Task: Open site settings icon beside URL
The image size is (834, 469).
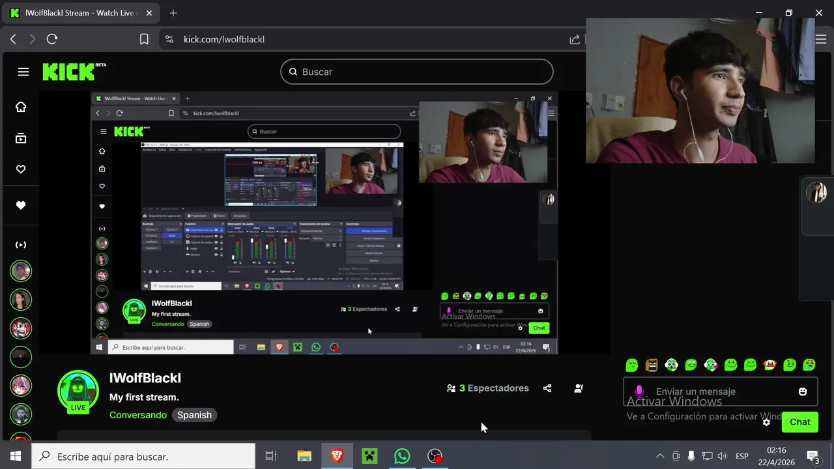Action: tap(169, 39)
